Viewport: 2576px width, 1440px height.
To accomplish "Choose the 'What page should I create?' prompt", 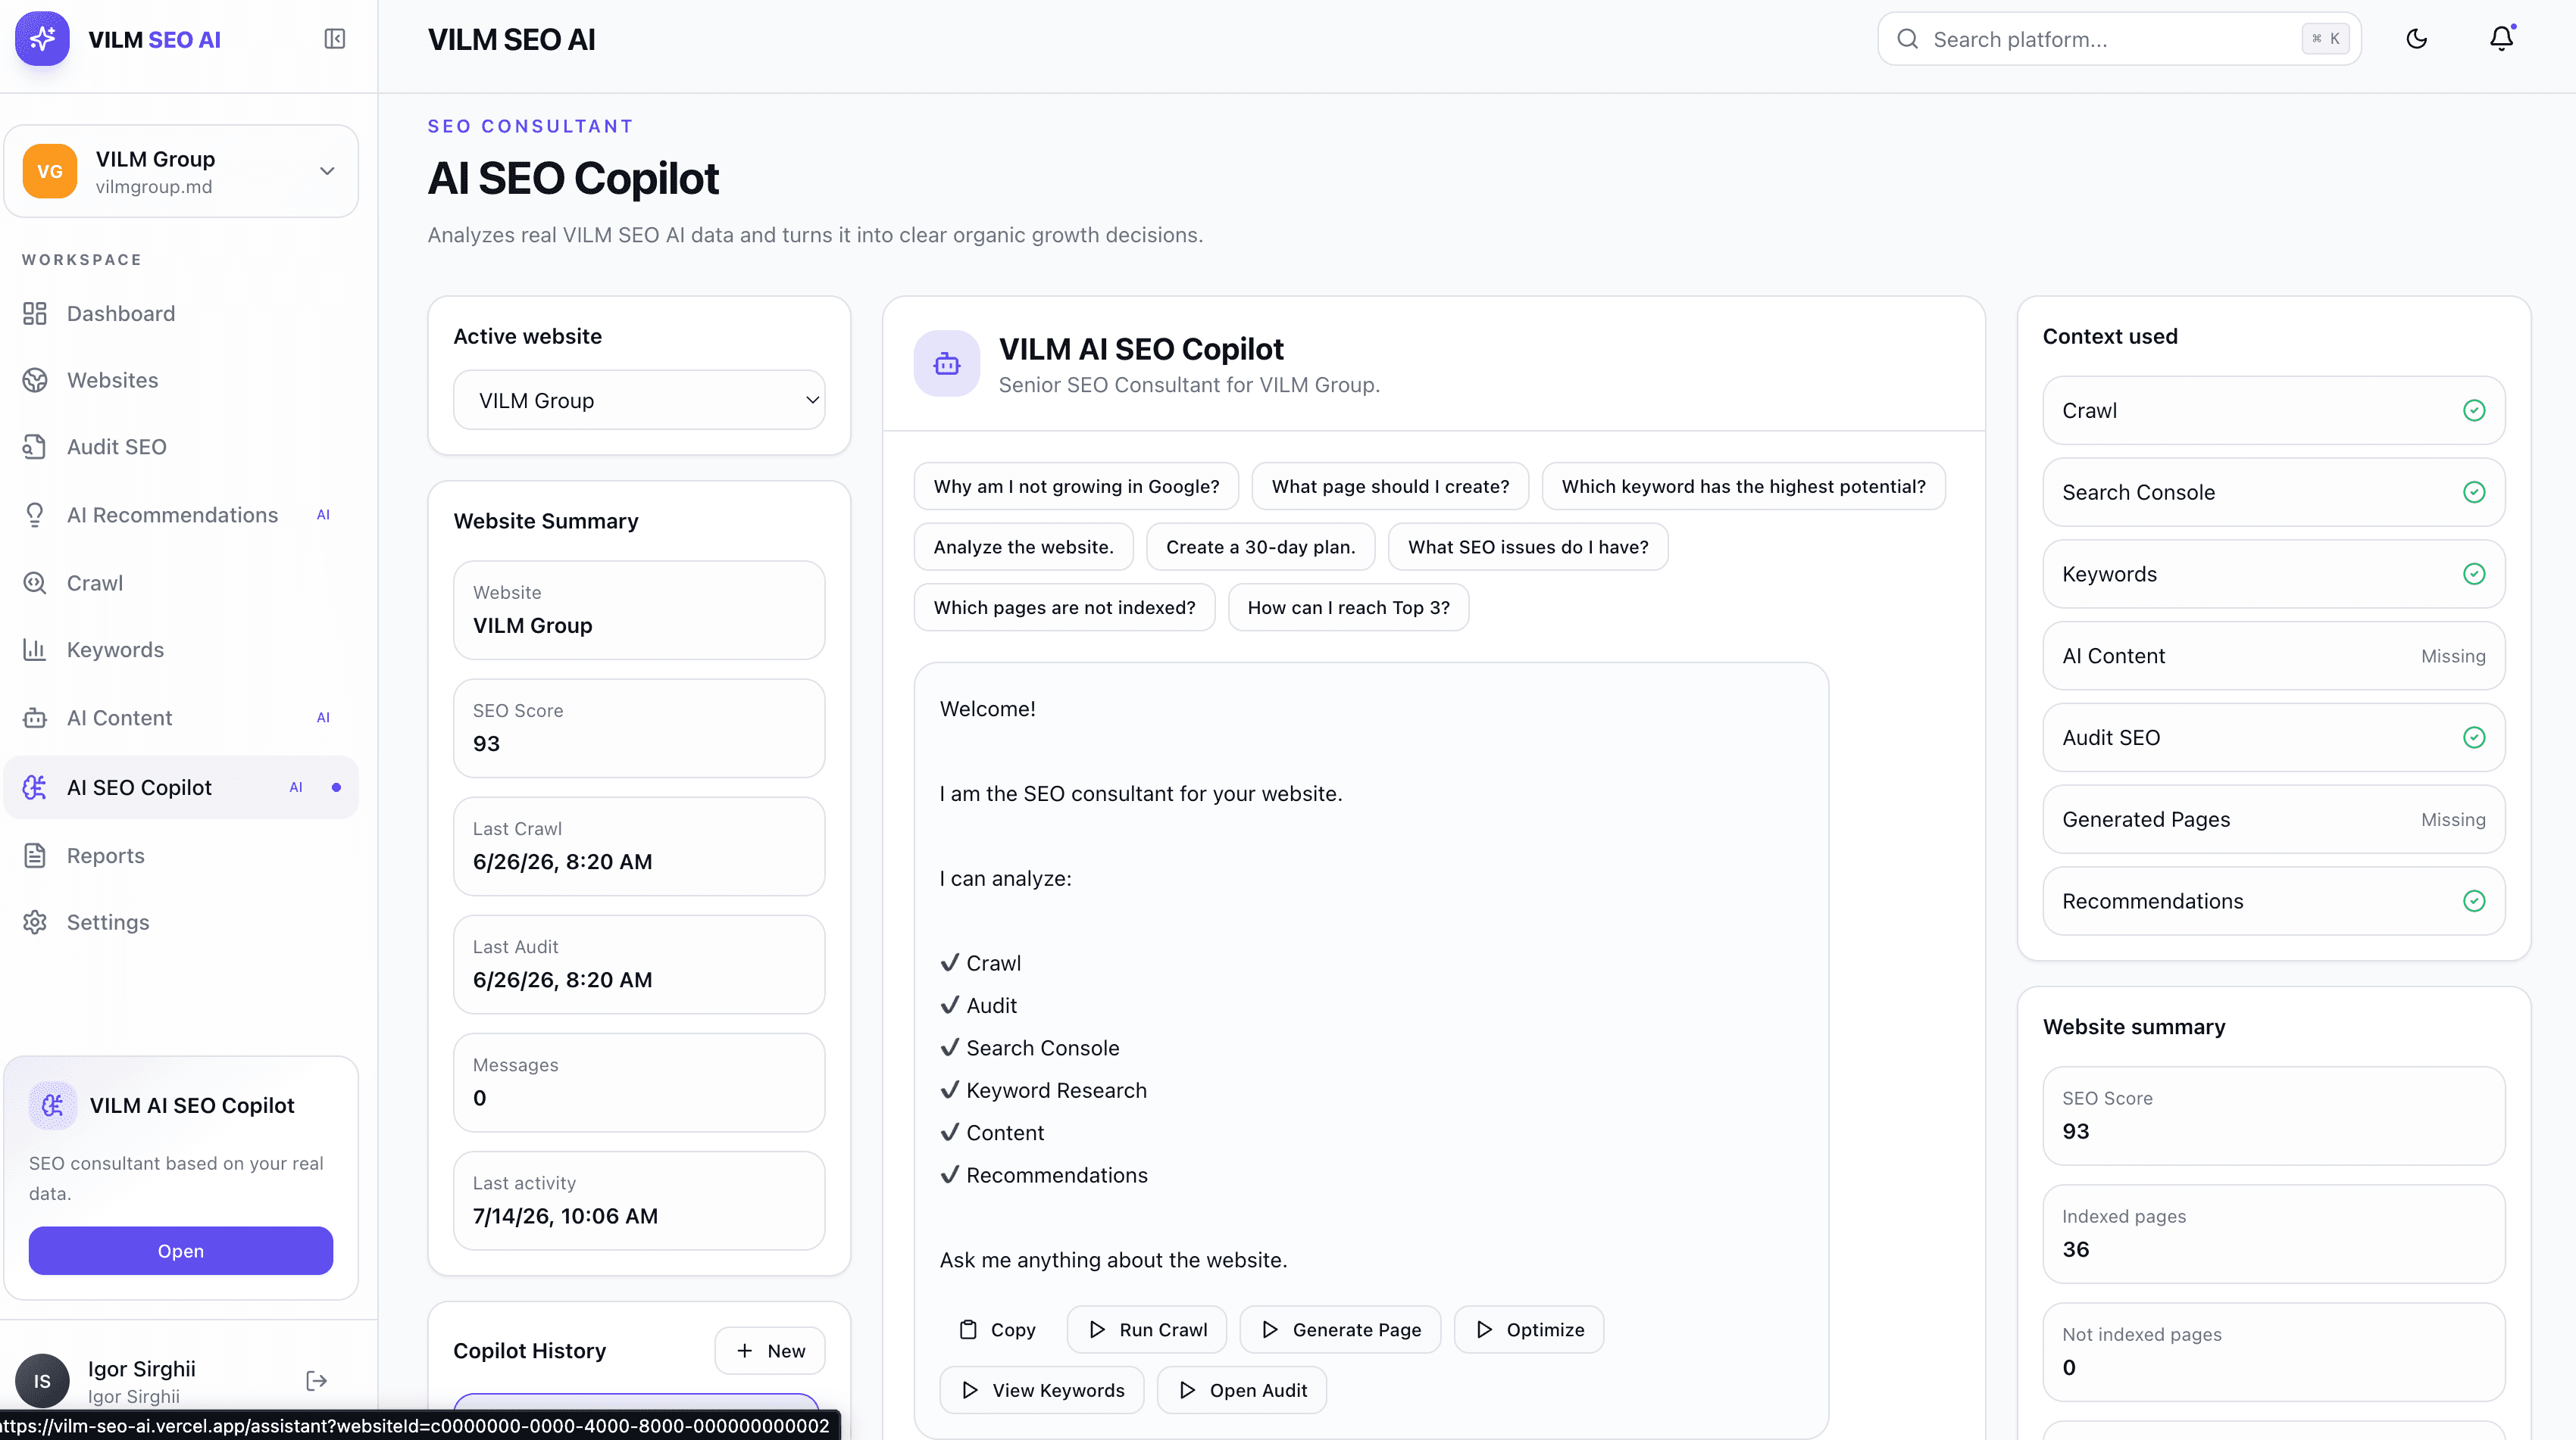I will (x=1390, y=487).
